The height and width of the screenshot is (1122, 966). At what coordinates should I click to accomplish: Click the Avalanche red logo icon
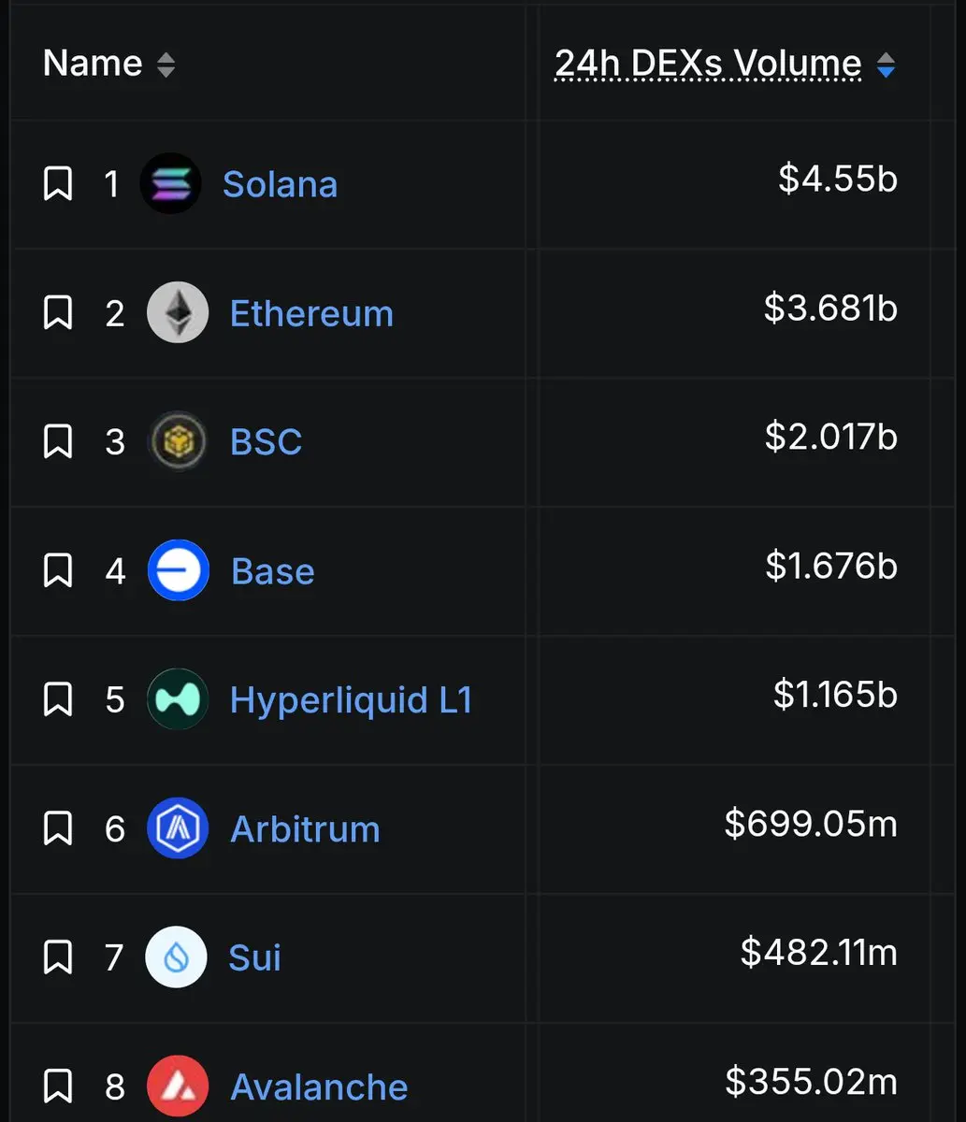pos(178,1086)
